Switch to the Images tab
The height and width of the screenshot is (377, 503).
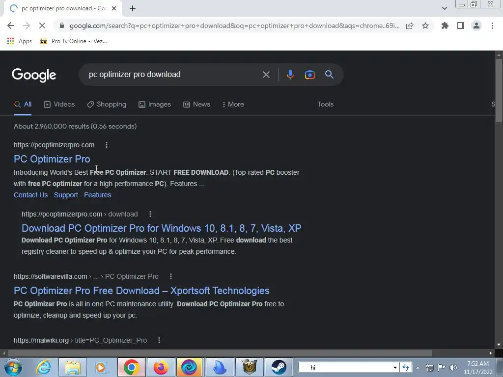coord(155,105)
